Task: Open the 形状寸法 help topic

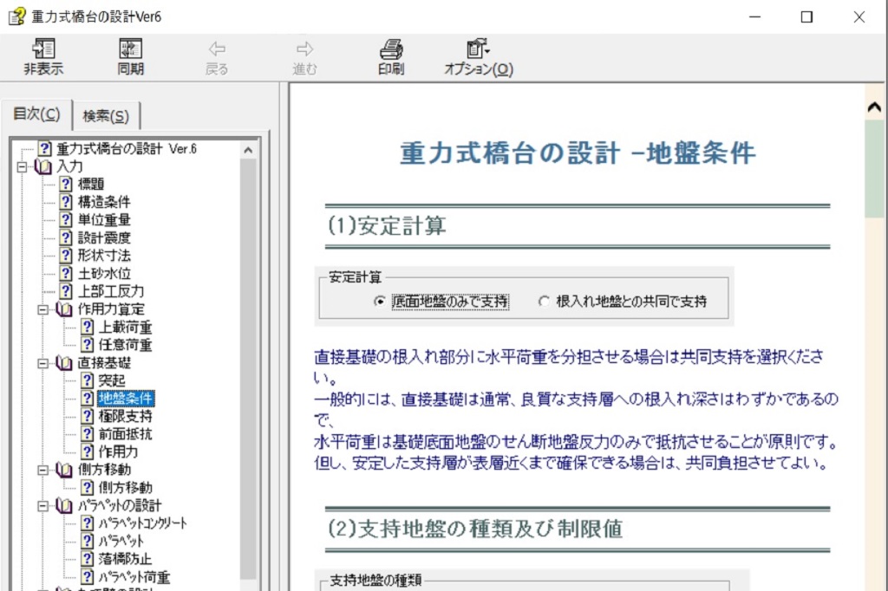Action: point(104,256)
